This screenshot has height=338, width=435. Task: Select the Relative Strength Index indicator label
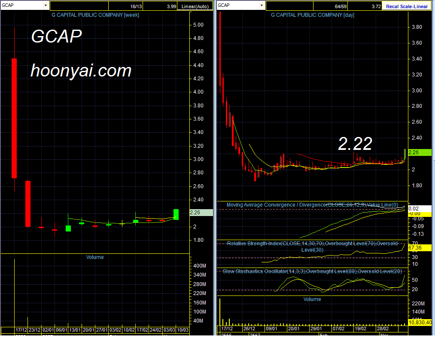(x=312, y=247)
